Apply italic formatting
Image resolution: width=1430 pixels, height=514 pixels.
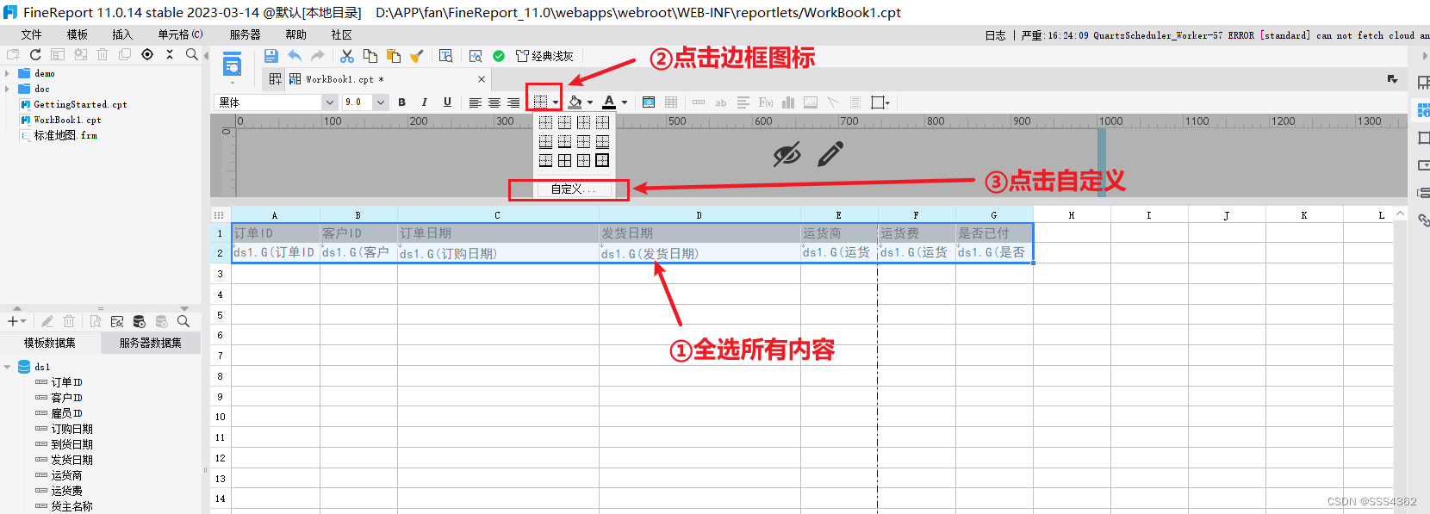[425, 102]
